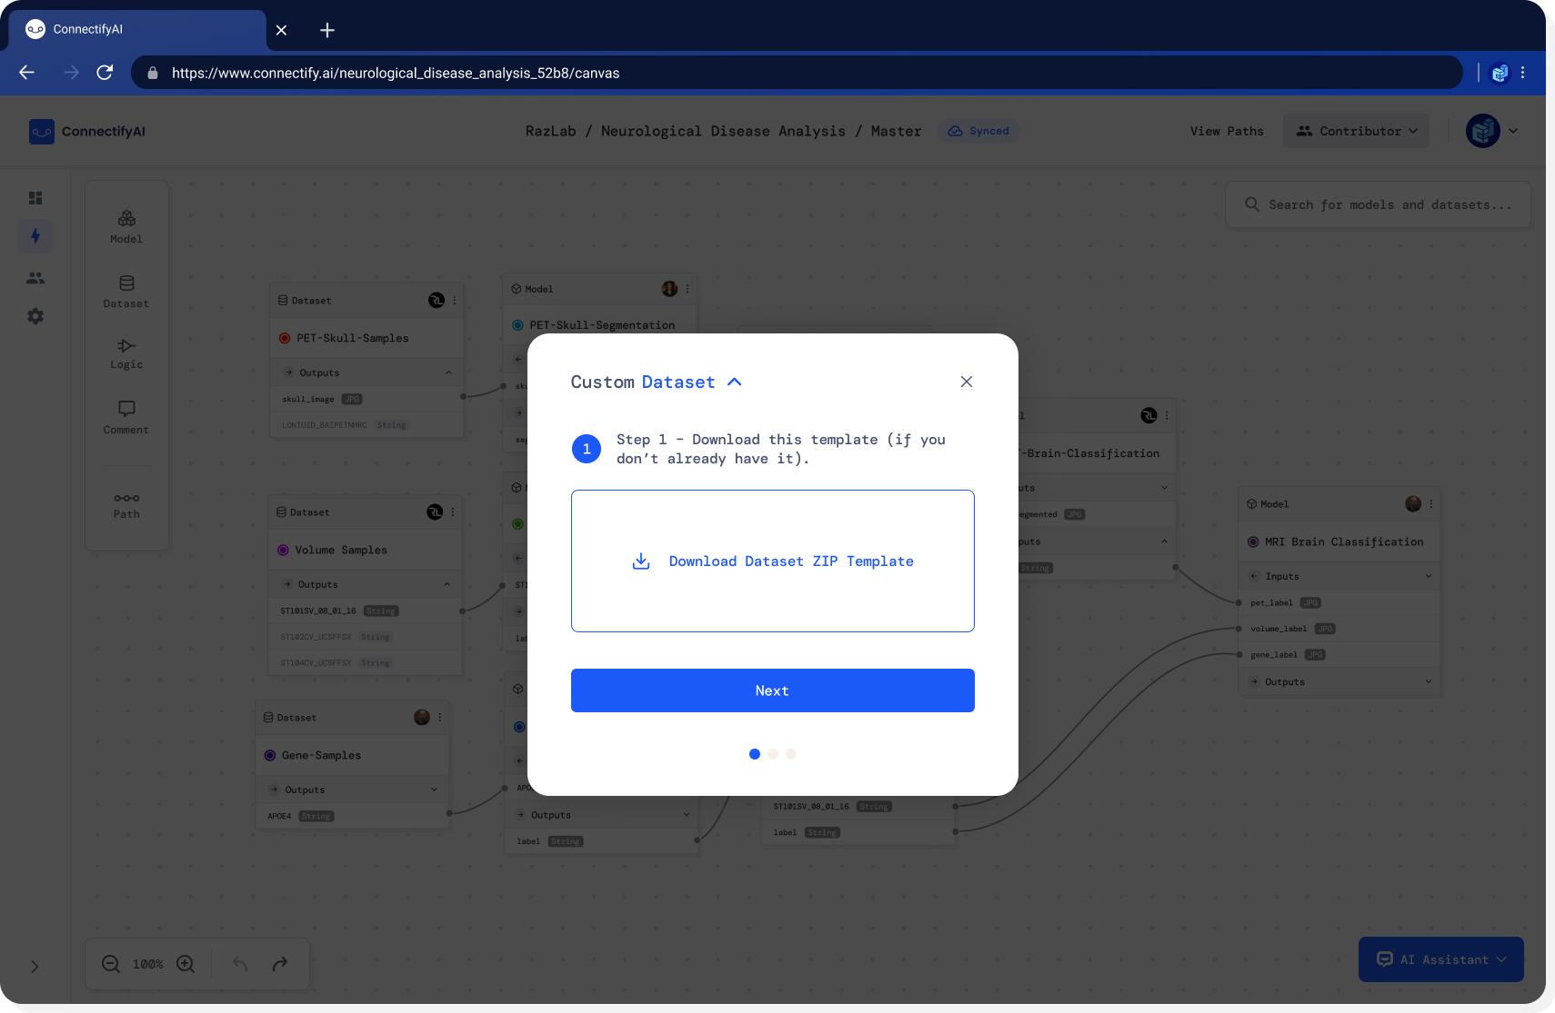This screenshot has width=1555, height=1013.
Task: Expand Outputs of Gene-Samples dataset
Action: click(x=434, y=790)
